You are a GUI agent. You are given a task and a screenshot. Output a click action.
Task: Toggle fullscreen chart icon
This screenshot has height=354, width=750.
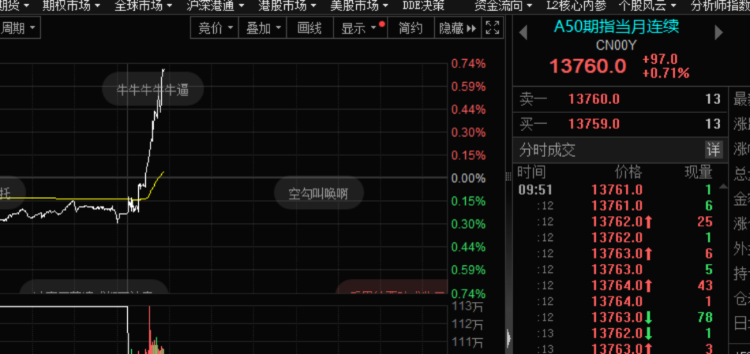point(492,28)
